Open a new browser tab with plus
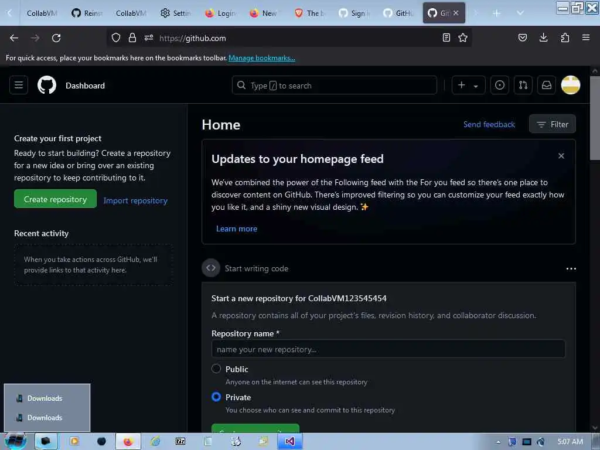600x450 pixels. tap(497, 13)
